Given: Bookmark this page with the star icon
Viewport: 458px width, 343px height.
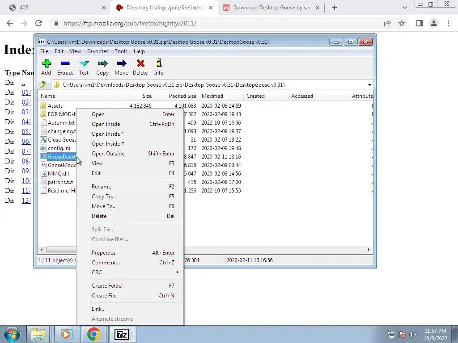Looking at the screenshot, I should click(402, 23).
